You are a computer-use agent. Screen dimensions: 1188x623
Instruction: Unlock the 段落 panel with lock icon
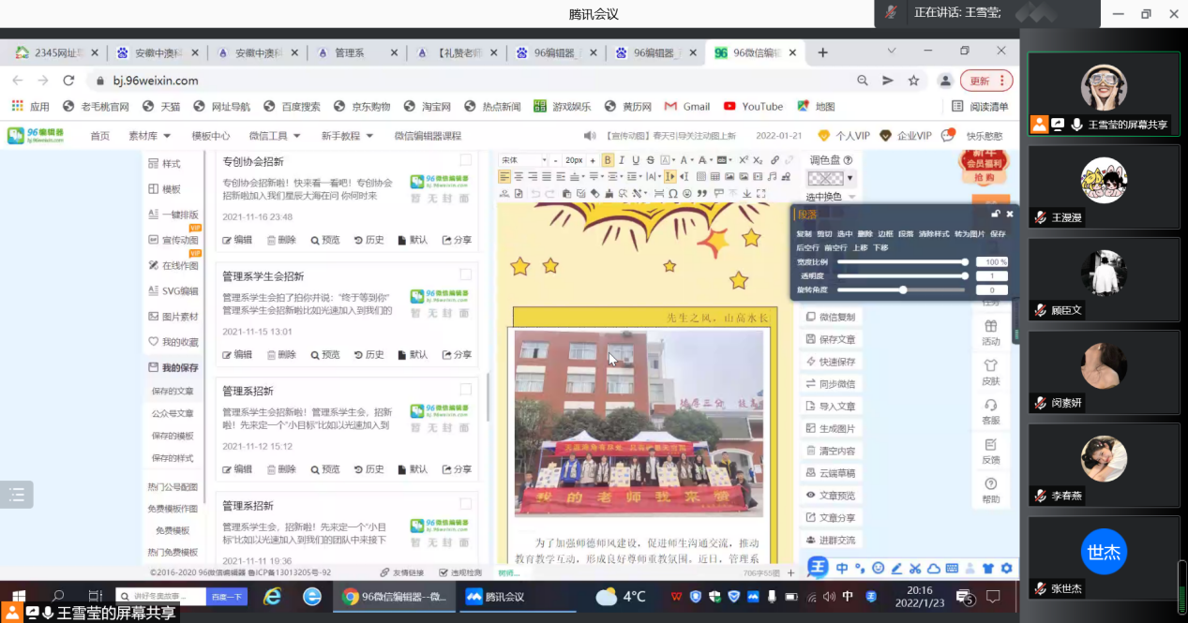click(x=996, y=215)
